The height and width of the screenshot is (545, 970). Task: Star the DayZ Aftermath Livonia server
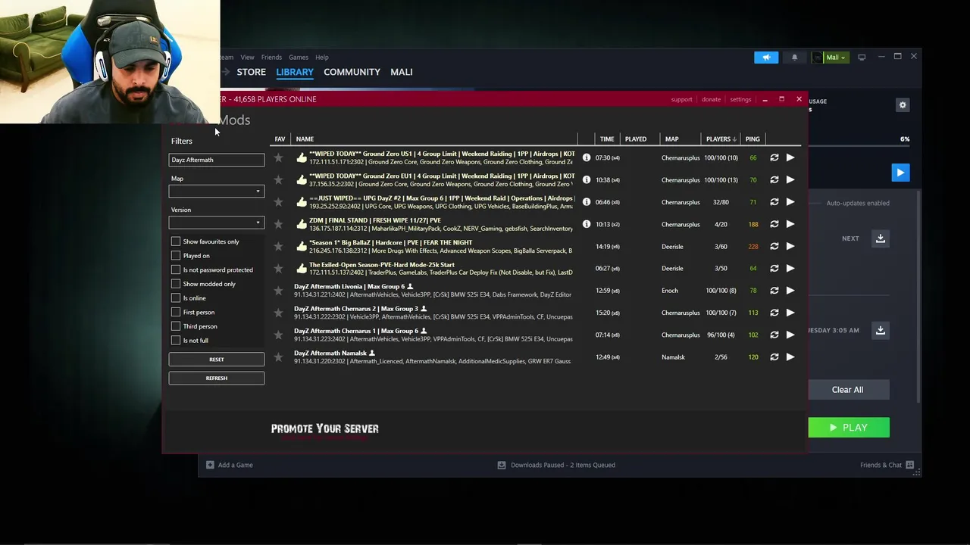[278, 290]
